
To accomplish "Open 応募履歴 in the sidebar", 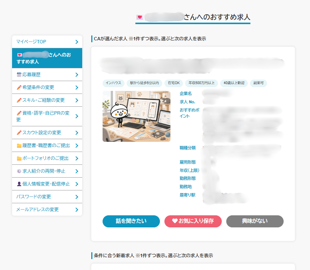I will pos(47,75).
